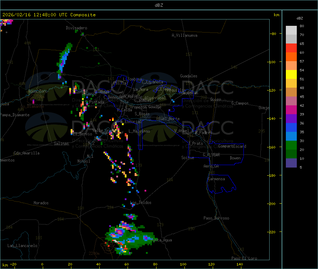Click the blue echo band below Divisadero

(x=64, y=60)
